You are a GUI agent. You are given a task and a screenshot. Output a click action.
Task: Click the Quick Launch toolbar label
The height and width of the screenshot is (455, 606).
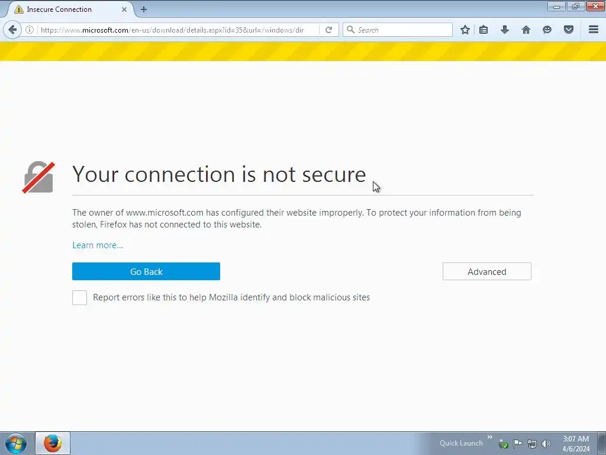click(461, 443)
